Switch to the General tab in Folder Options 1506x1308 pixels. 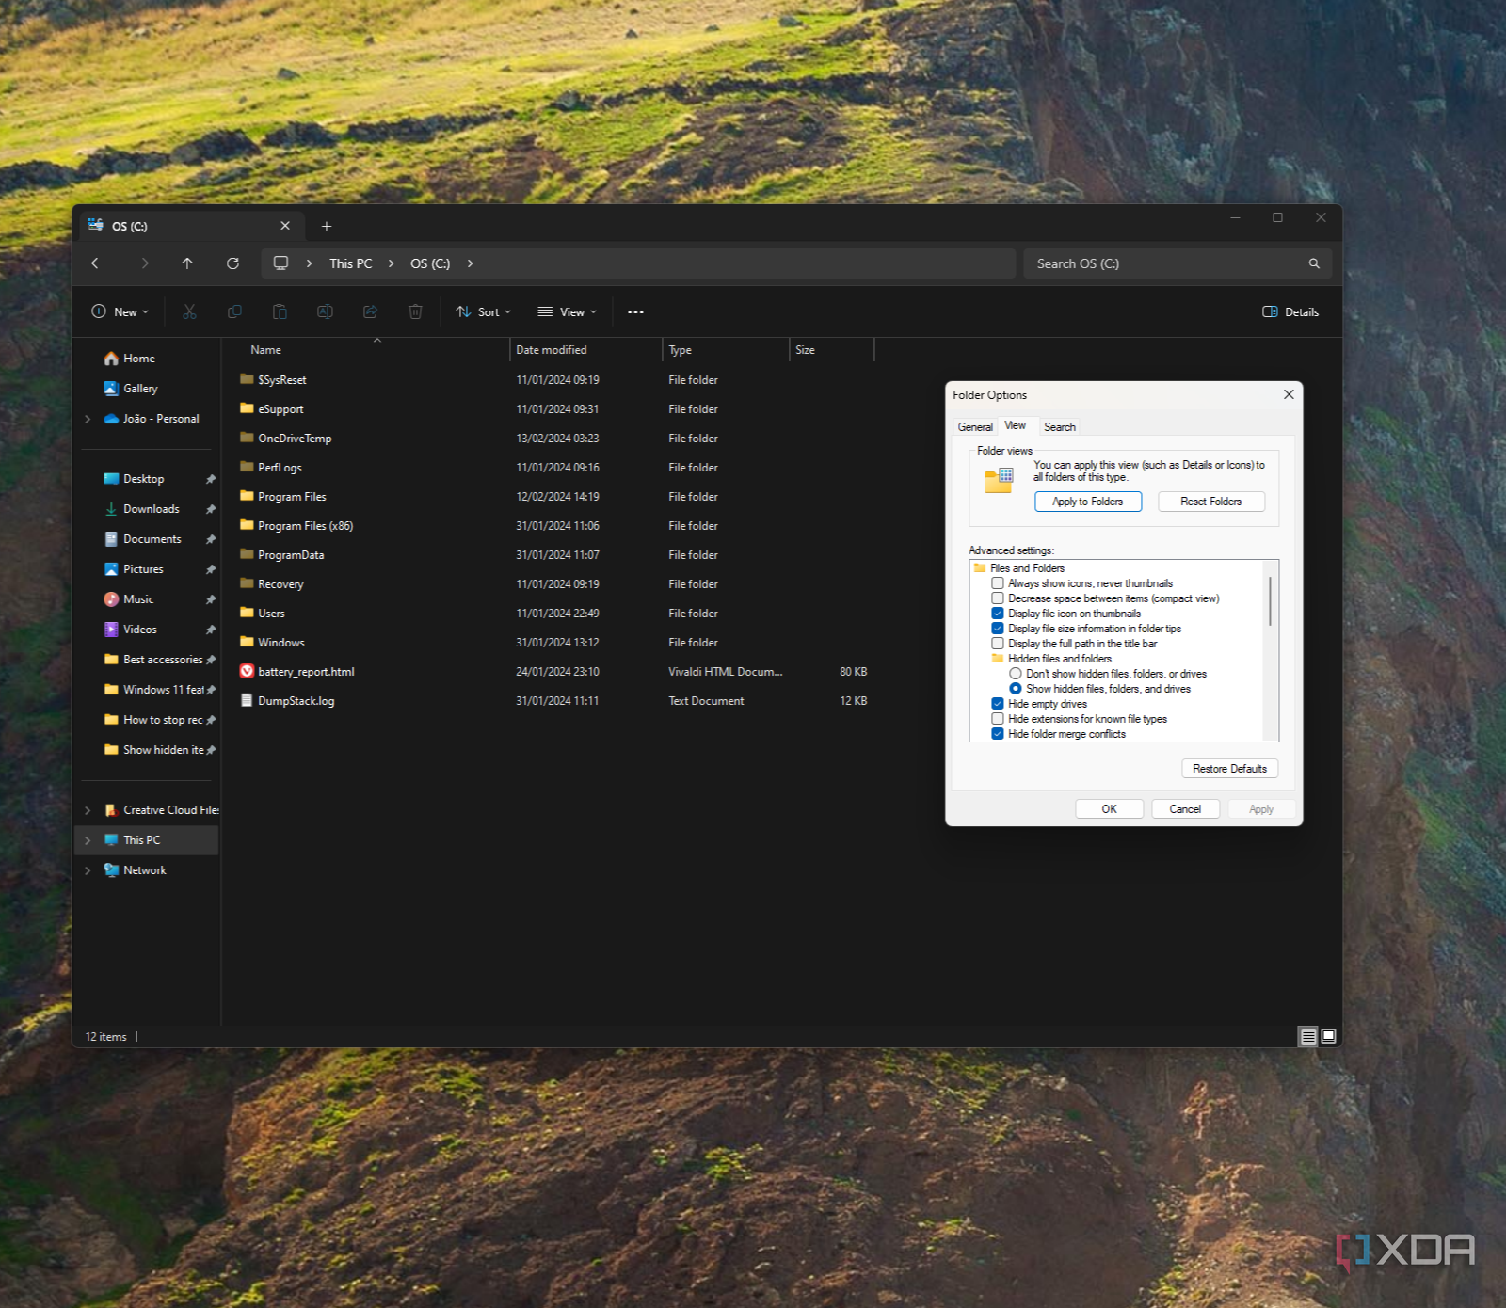point(975,427)
